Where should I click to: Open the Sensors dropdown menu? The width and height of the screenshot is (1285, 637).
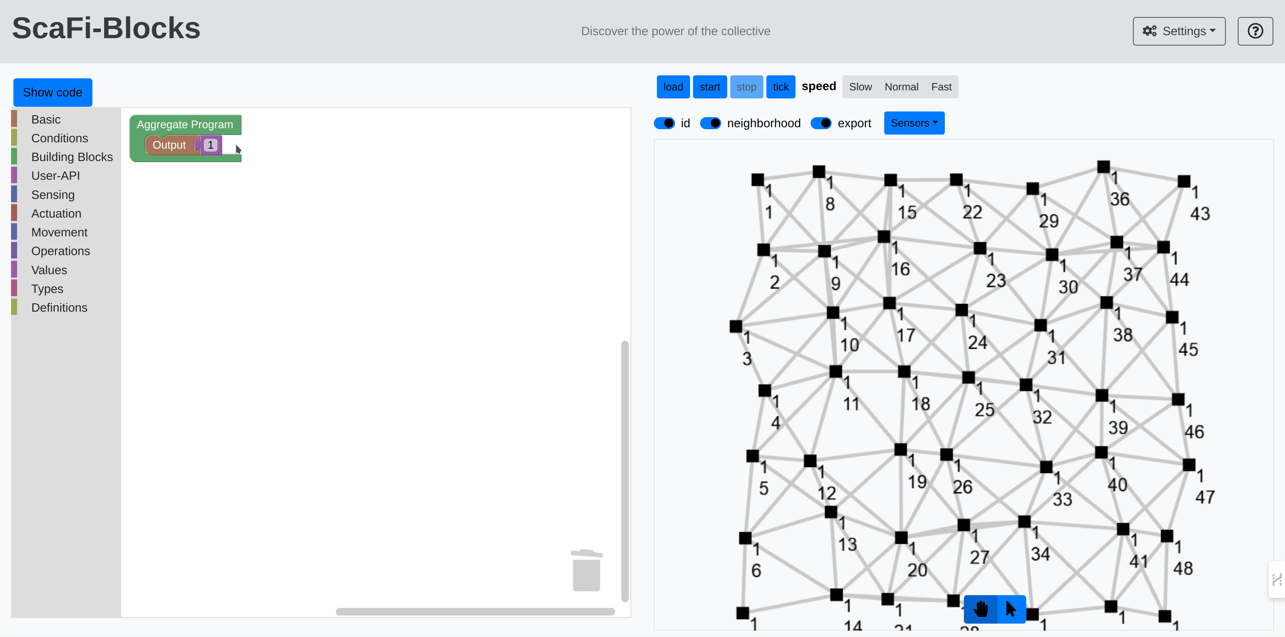coord(914,123)
